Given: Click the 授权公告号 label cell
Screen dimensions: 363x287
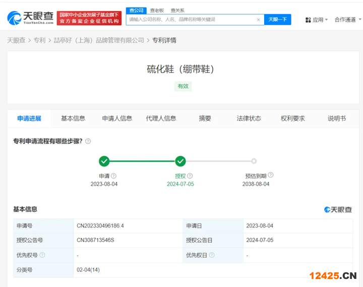Looking at the screenshot, I should (x=43, y=240).
